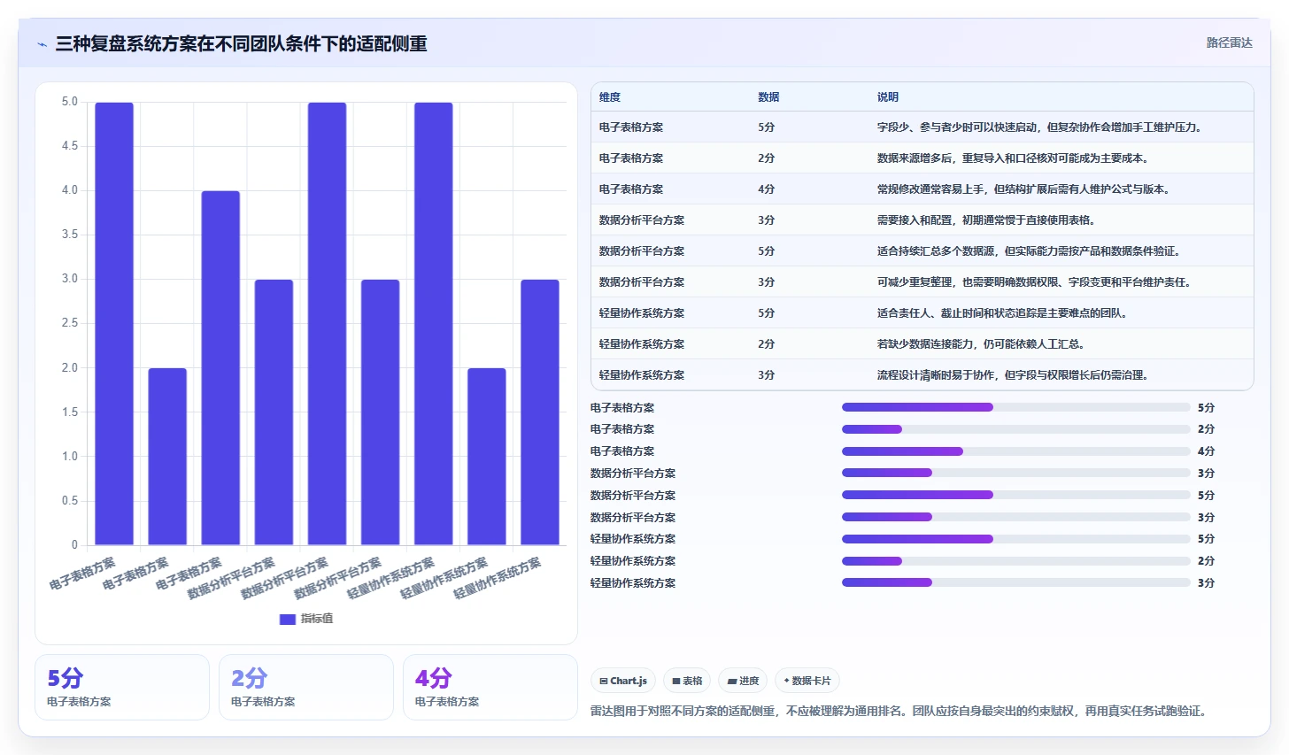
Task: Select the description starting 常规修改通常容易上手
Action: pyautogui.click(x=1024, y=189)
